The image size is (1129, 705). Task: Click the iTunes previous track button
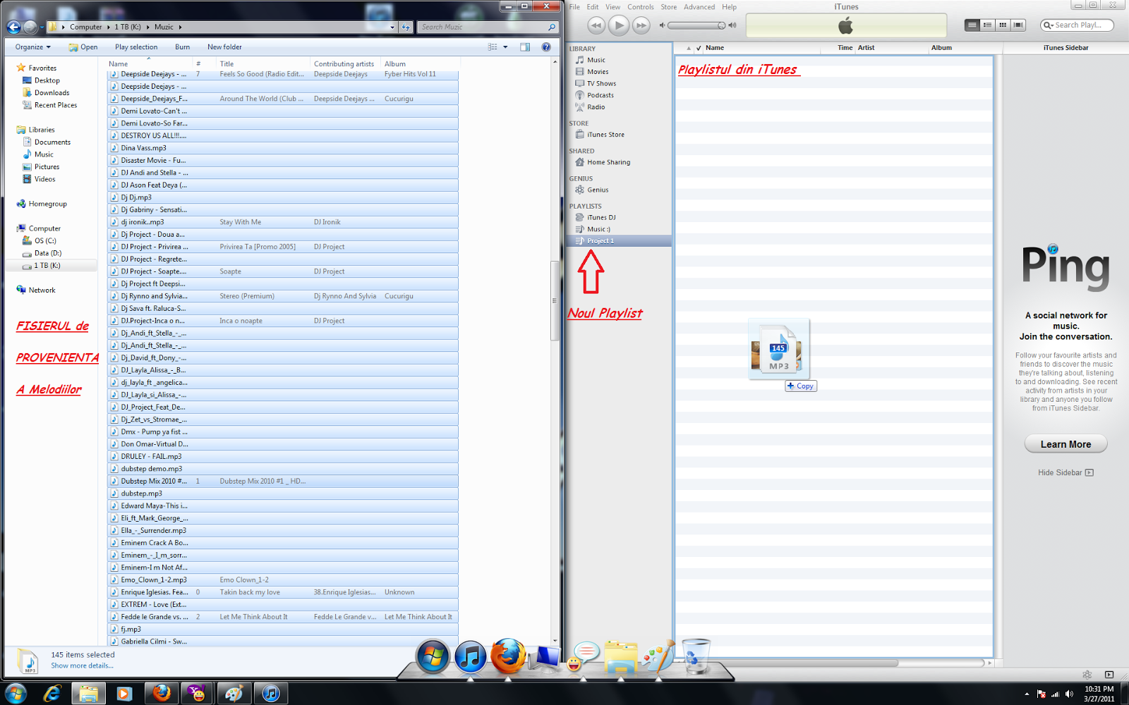[x=596, y=25]
